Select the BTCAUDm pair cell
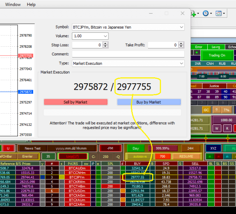 click(77, 168)
